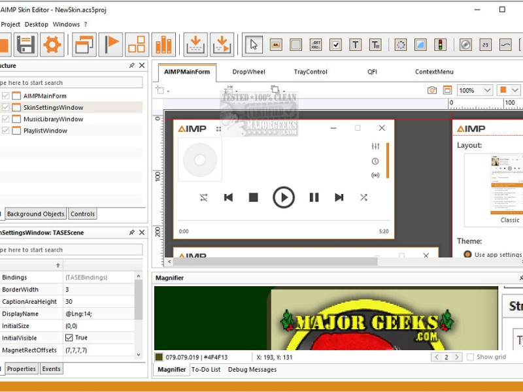This screenshot has width=523, height=392.
Task: Pin the Structure panel
Action: [132, 65]
